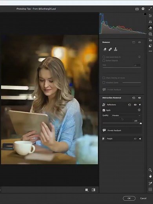Switch to before/after split view icon
Screen dimensions: 153x204
click(93, 190)
